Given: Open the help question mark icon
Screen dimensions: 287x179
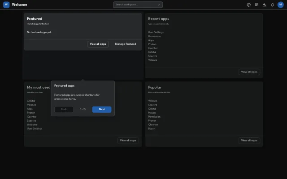Looking at the screenshot, I should coord(248,5).
